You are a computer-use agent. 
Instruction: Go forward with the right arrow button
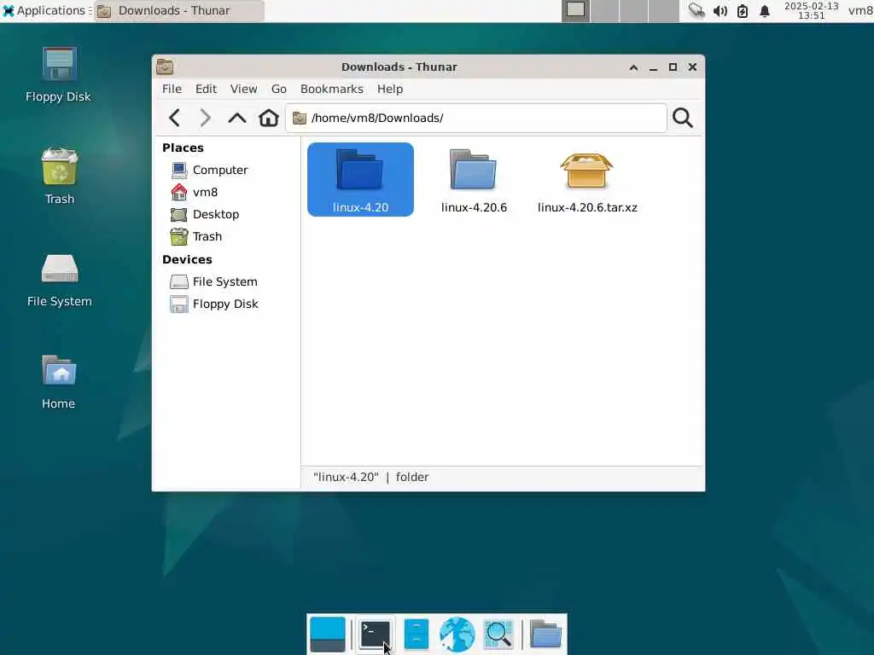[205, 118]
